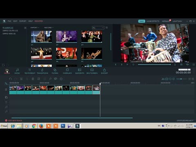196x147 pixels.
Task: Click the video track icon
Action: [6, 89]
